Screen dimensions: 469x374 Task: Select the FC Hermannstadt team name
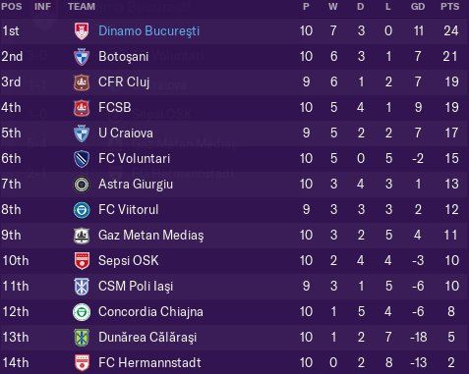149,362
